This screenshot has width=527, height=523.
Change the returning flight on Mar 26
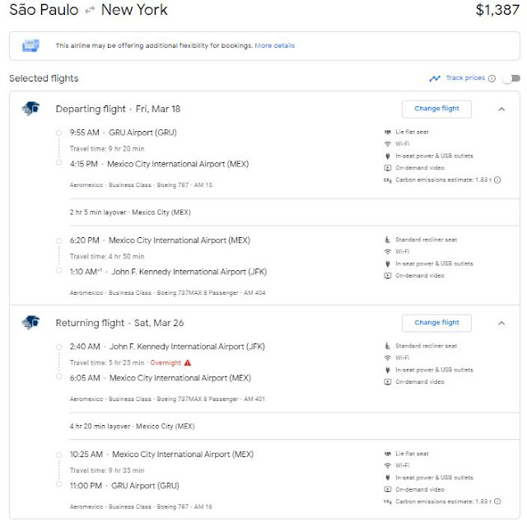point(436,323)
